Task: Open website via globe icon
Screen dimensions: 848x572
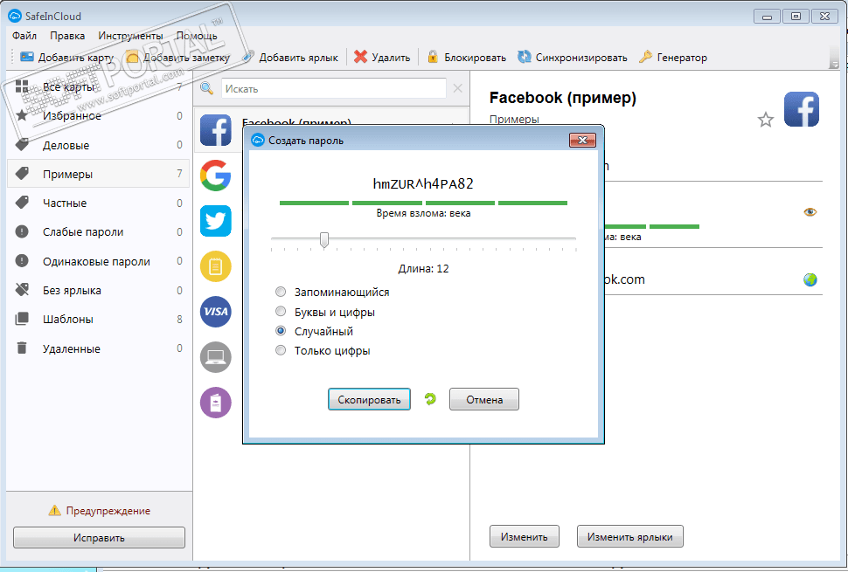Action: click(810, 279)
